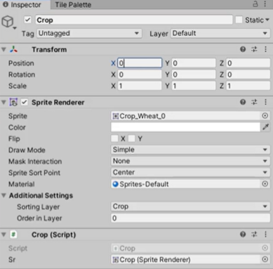Image resolution: width=273 pixels, height=269 pixels.
Task: Click the Crop_Wheat_0 sprite field
Action: [186, 116]
